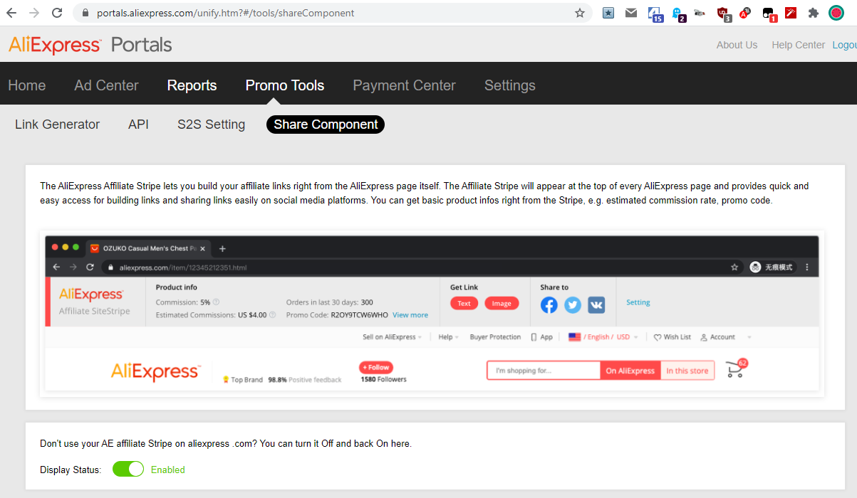
Task: Open the Settings menu
Action: (x=510, y=85)
